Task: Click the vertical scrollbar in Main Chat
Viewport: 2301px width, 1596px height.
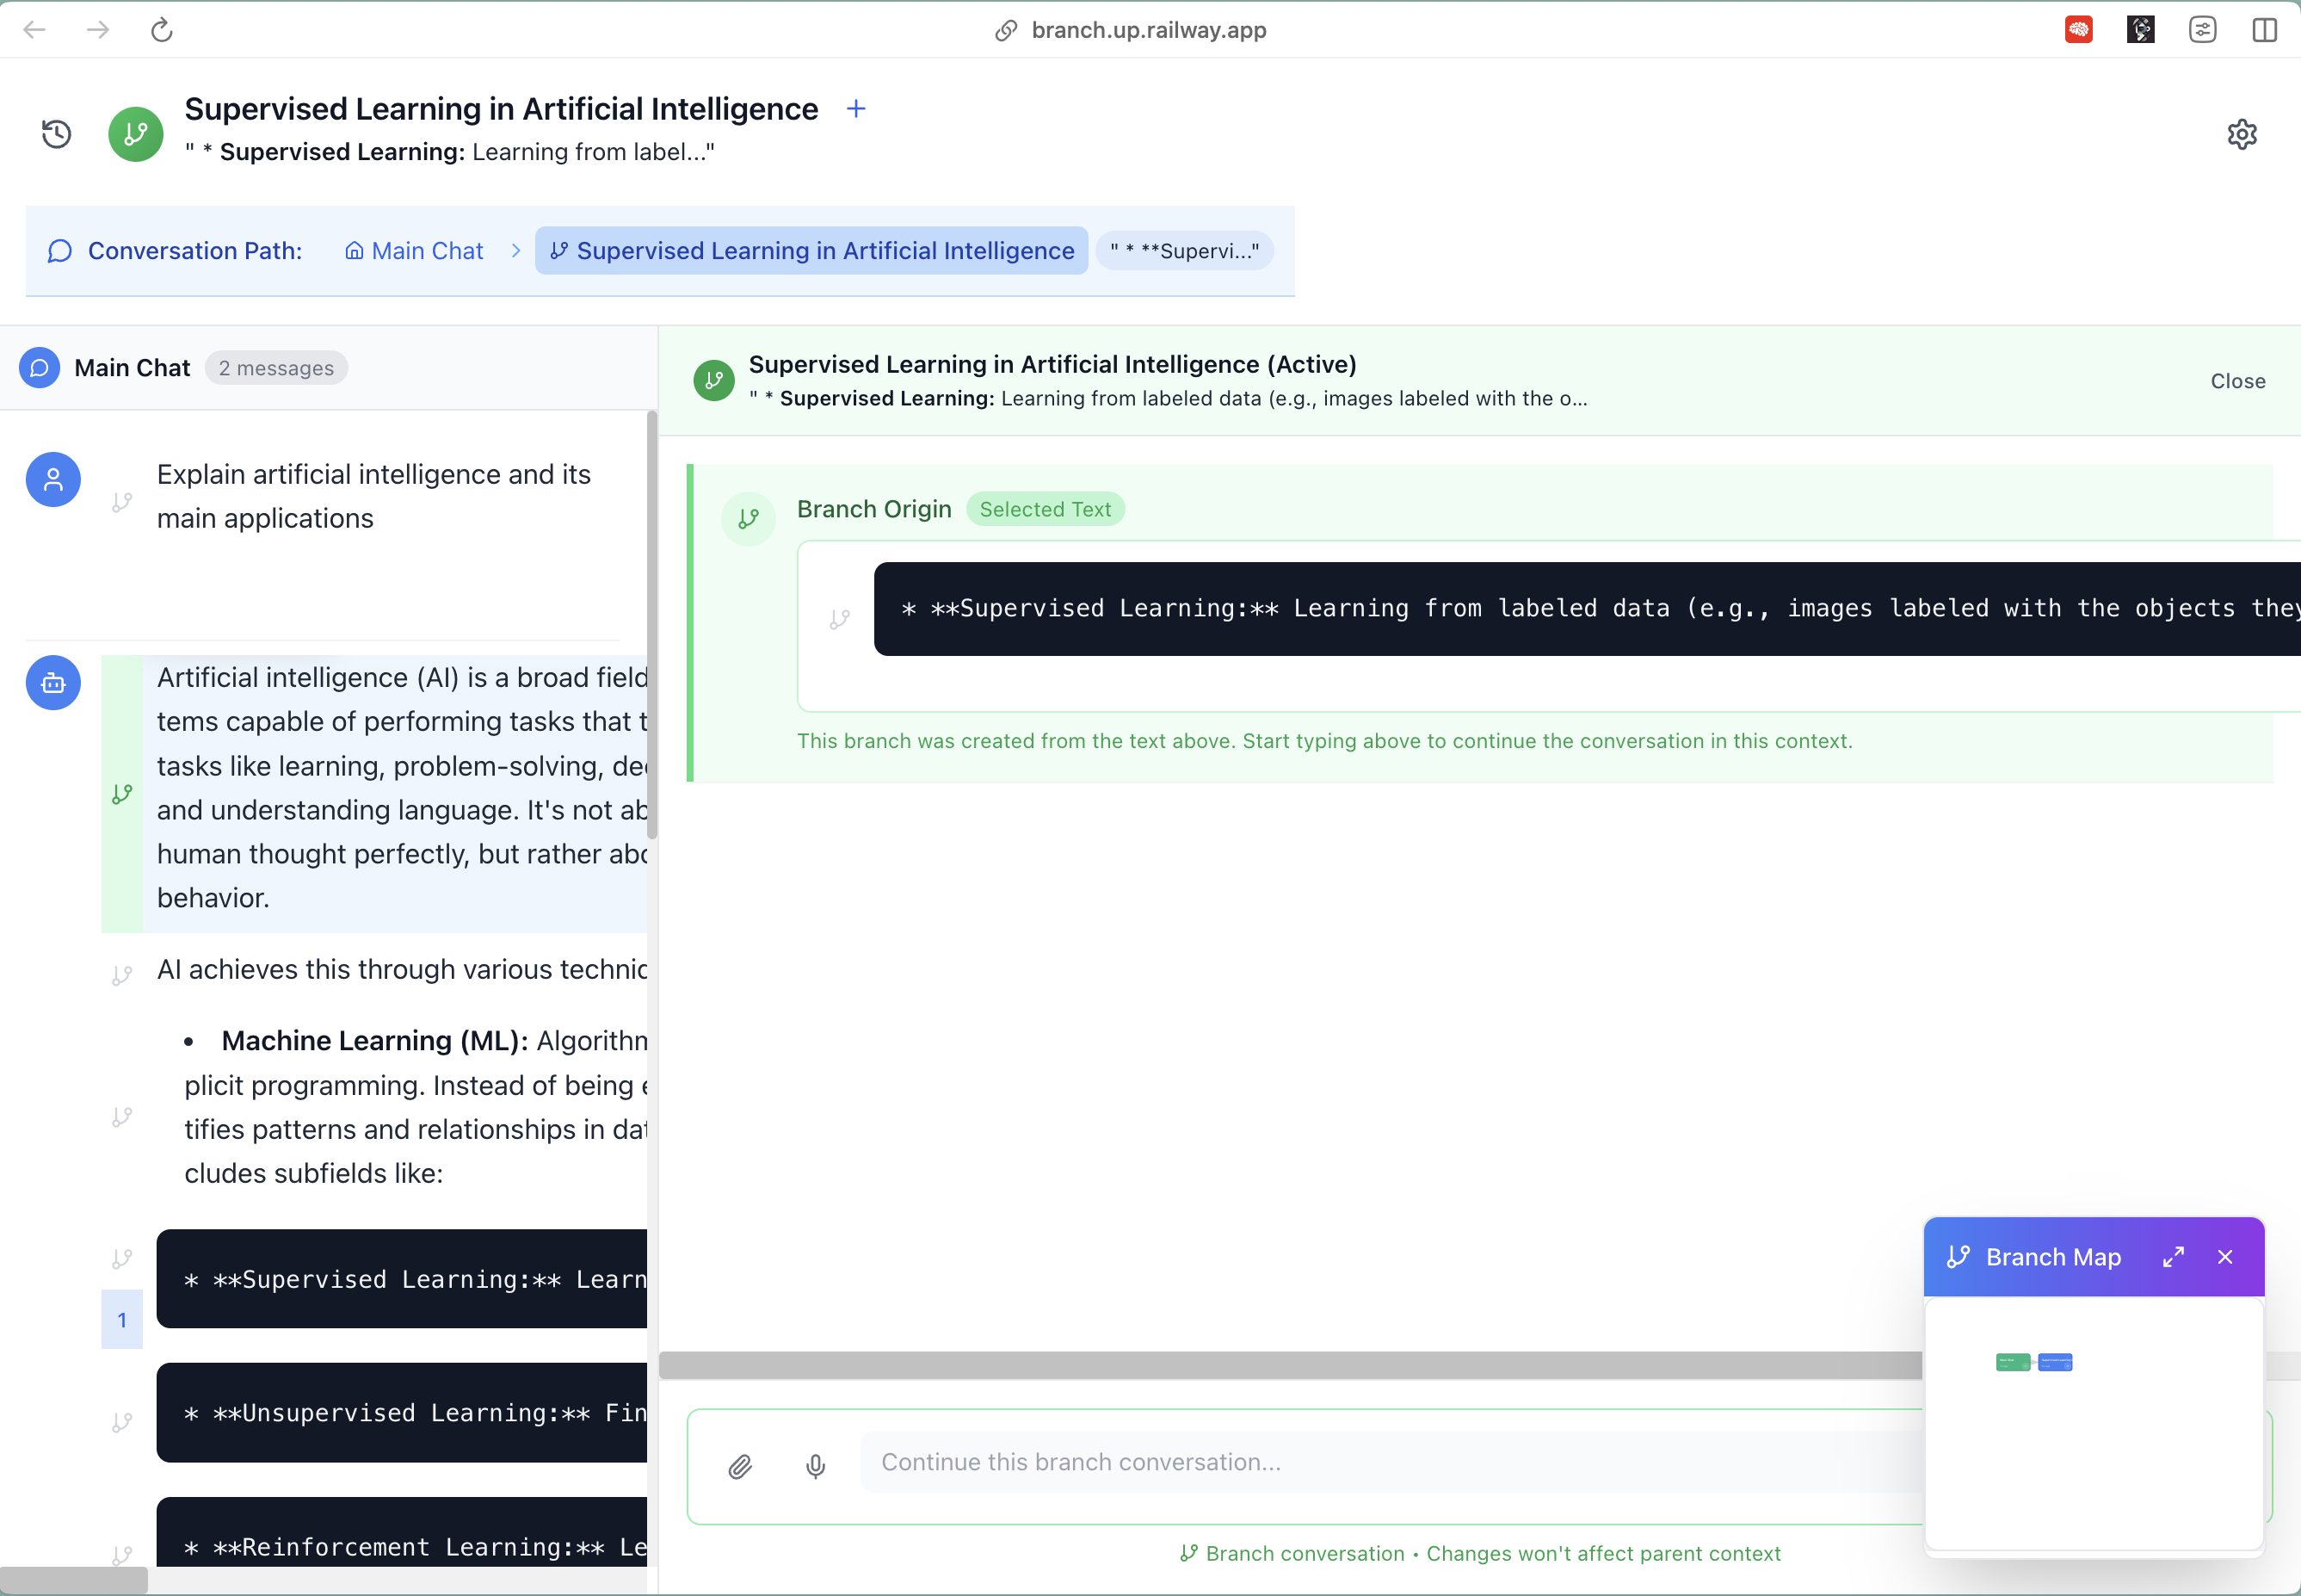Action: 651,625
